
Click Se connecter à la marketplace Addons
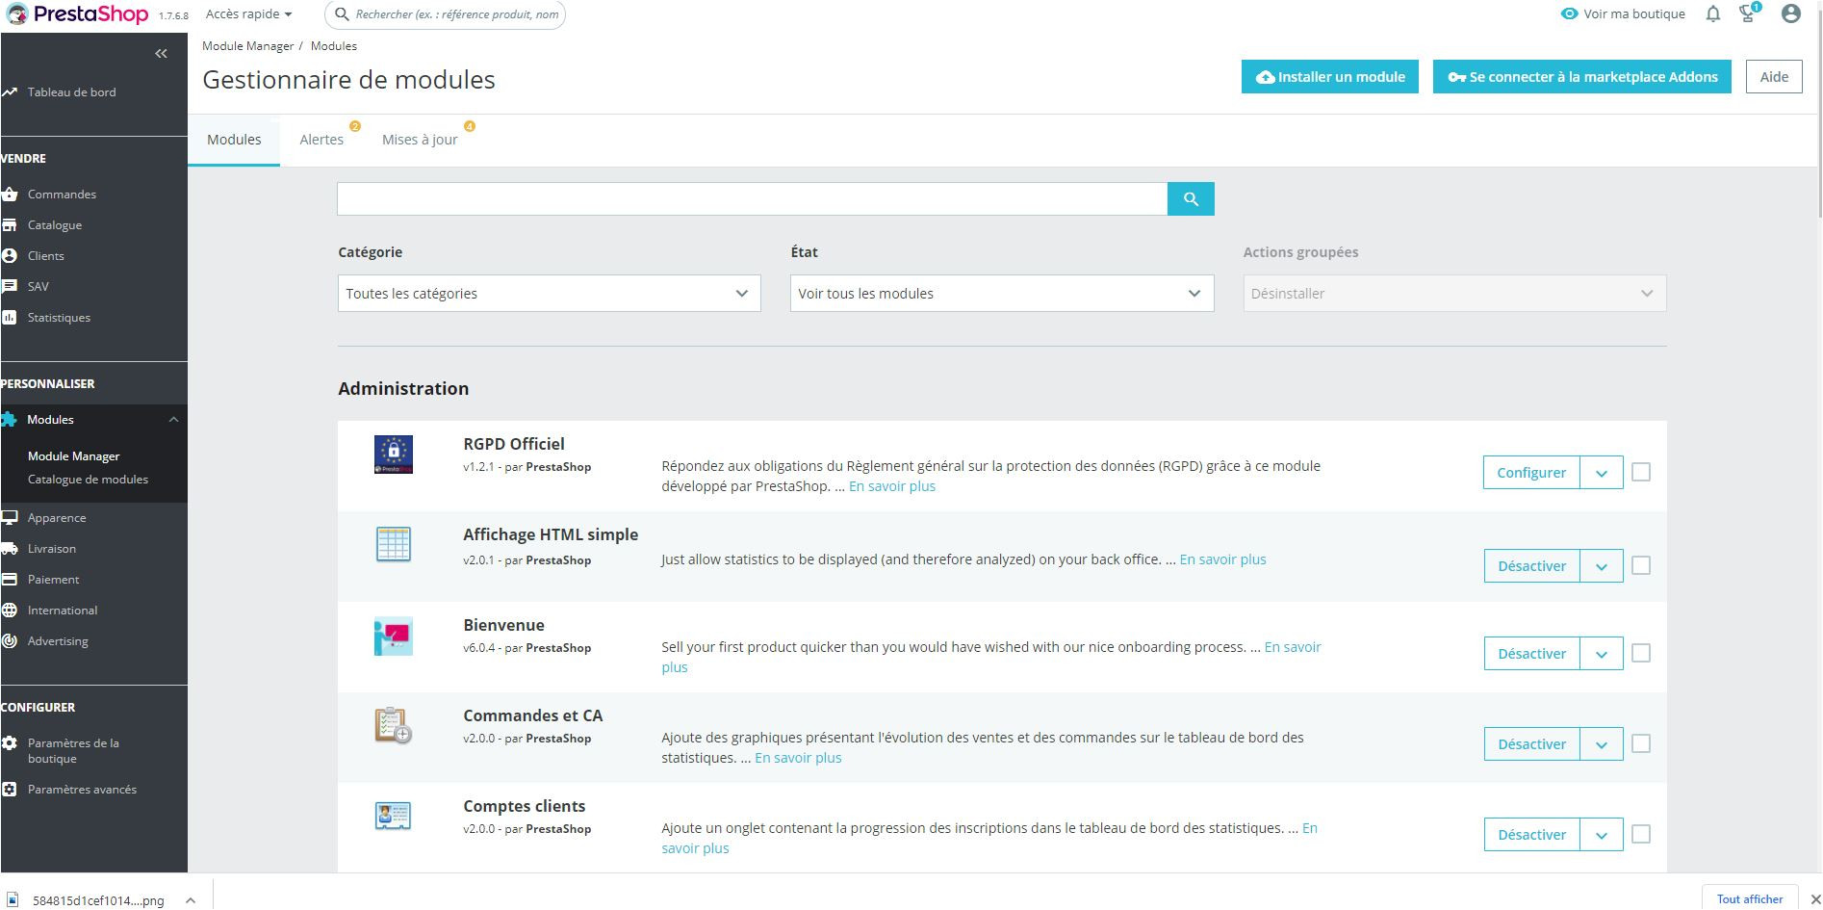point(1582,77)
